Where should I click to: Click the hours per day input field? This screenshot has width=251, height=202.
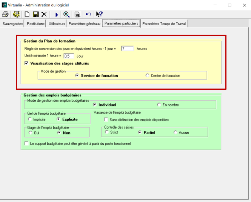click(x=127, y=49)
